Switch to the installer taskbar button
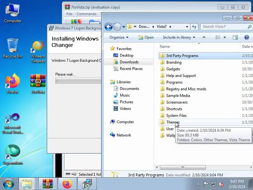The image size is (253, 190). point(87,184)
